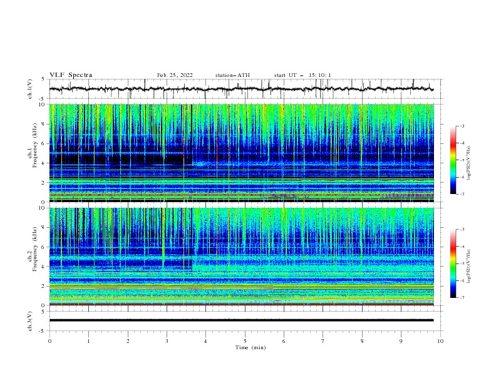Select the date text "Feb. 25, 2022"
Viewport: 496px width, 383px height.
tap(175, 75)
